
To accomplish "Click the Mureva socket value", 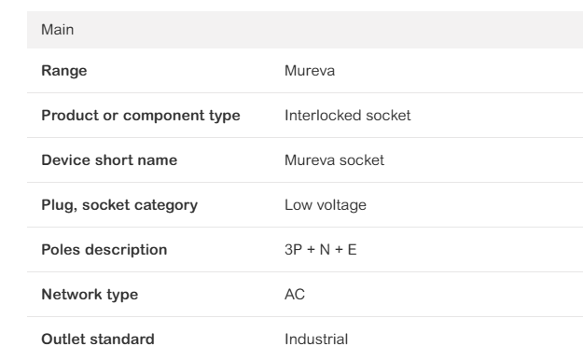I will click(x=334, y=160).
